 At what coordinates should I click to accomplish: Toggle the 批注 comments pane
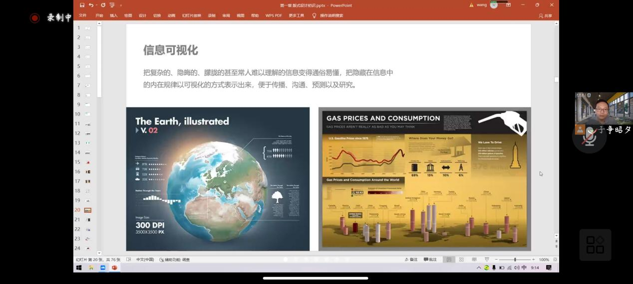[x=430, y=260]
